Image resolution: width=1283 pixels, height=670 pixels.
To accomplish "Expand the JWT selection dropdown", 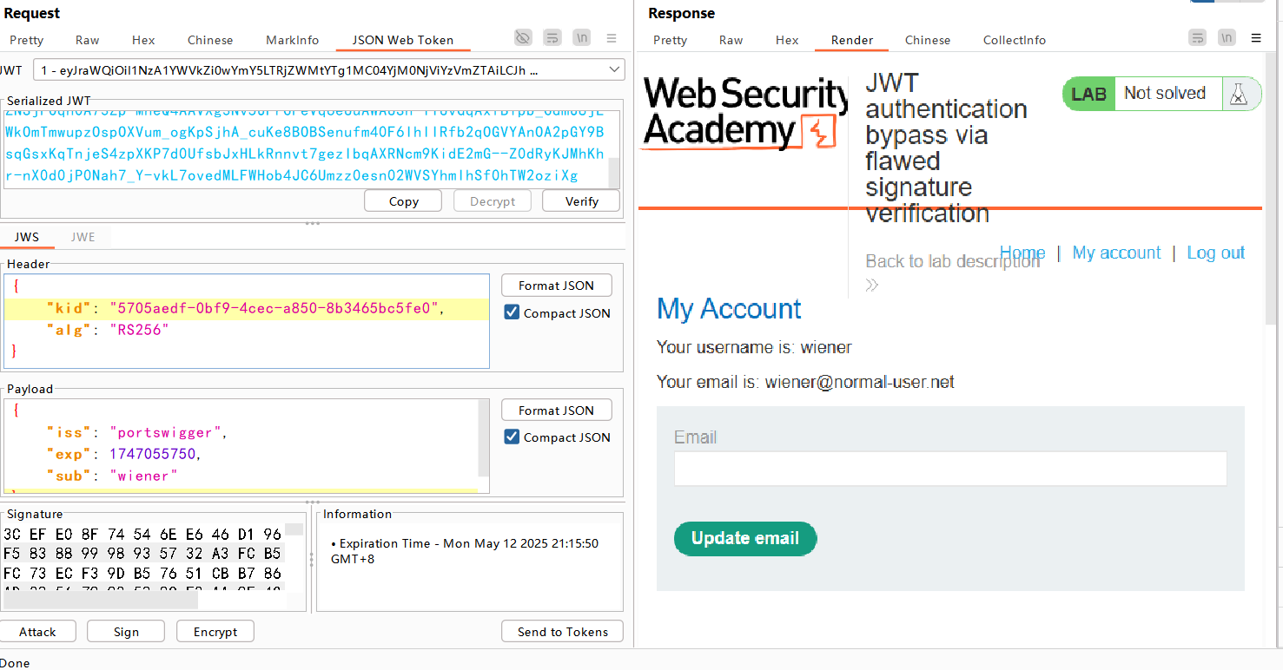I will 615,70.
